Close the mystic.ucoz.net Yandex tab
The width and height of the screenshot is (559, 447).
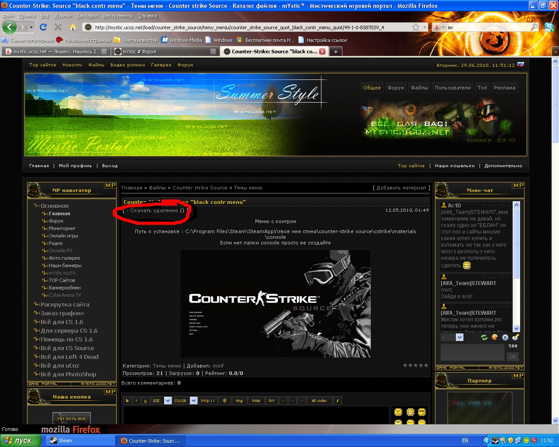pyautogui.click(x=104, y=52)
